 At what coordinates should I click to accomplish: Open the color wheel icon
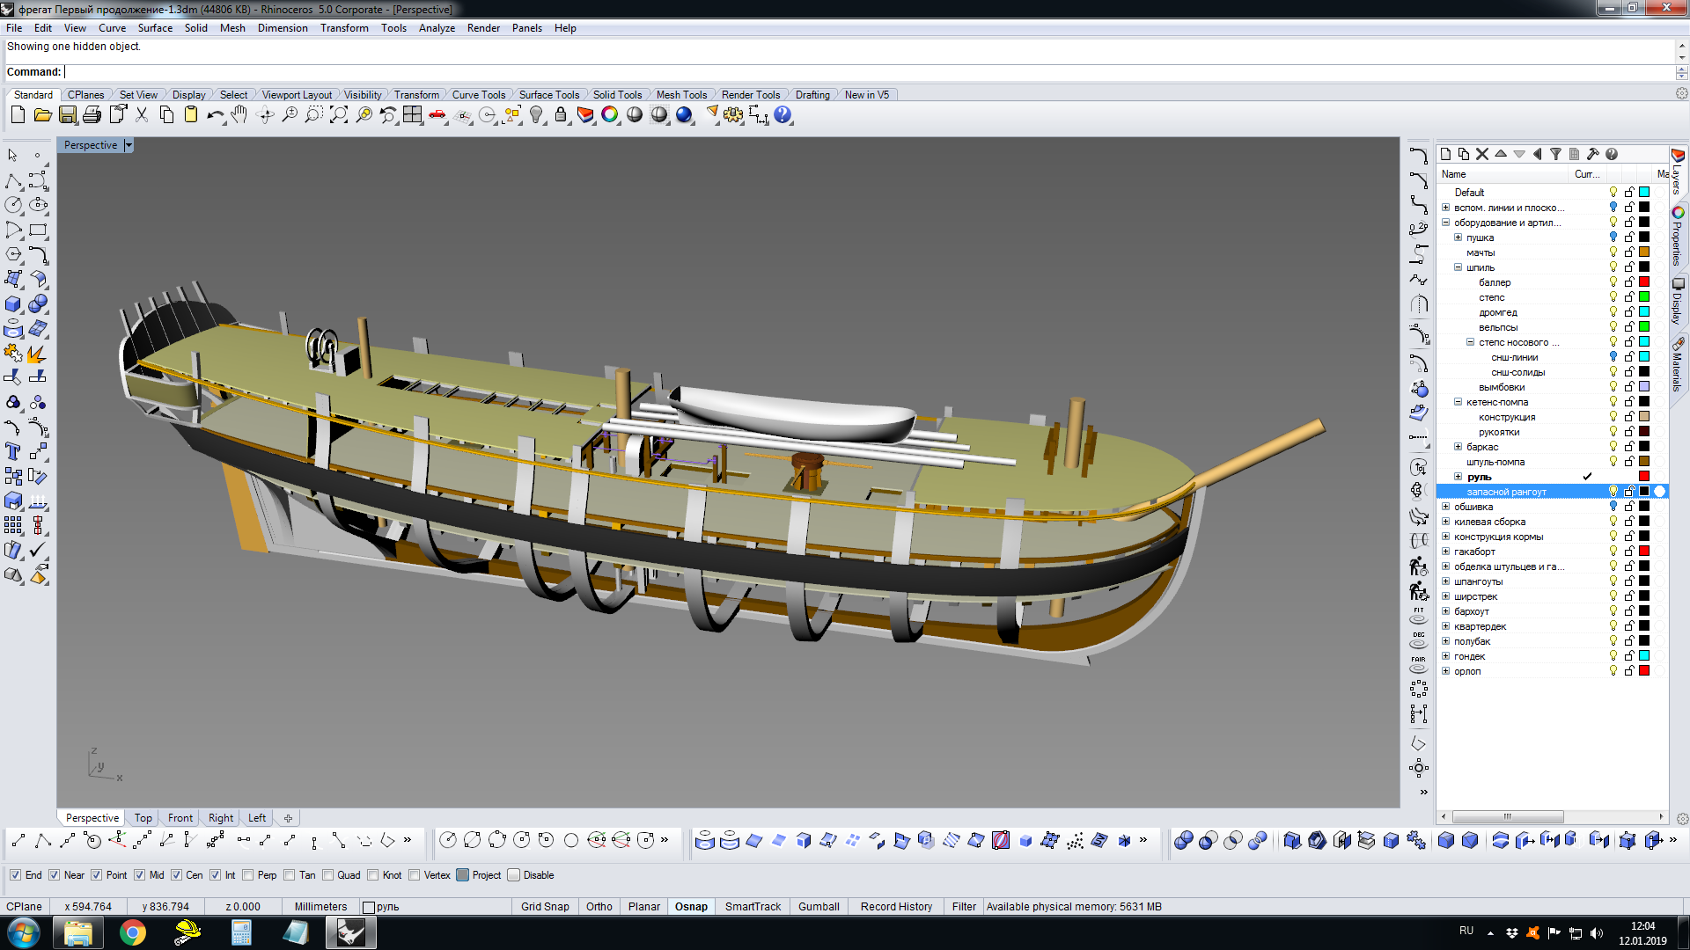pyautogui.click(x=610, y=115)
